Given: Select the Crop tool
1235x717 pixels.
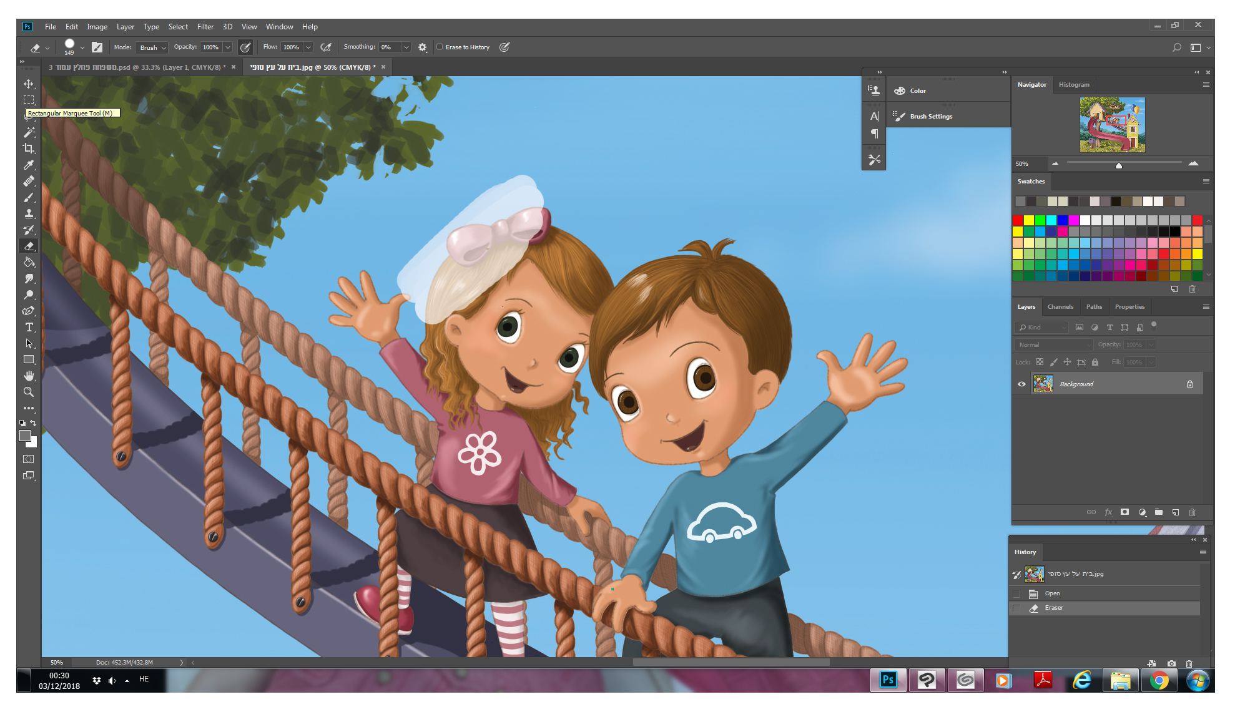Looking at the screenshot, I should click(29, 149).
